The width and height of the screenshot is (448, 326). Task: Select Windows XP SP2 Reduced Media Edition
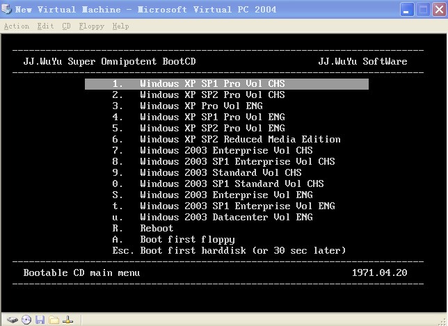tap(226, 139)
